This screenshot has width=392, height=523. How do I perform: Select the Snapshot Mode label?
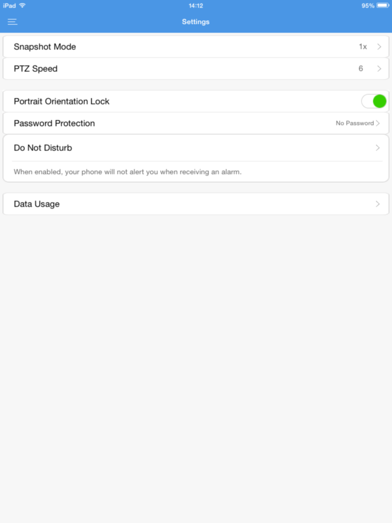point(45,47)
